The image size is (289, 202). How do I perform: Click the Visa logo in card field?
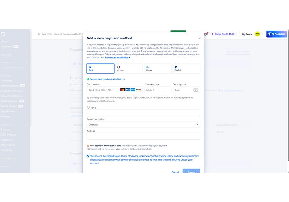(128, 90)
